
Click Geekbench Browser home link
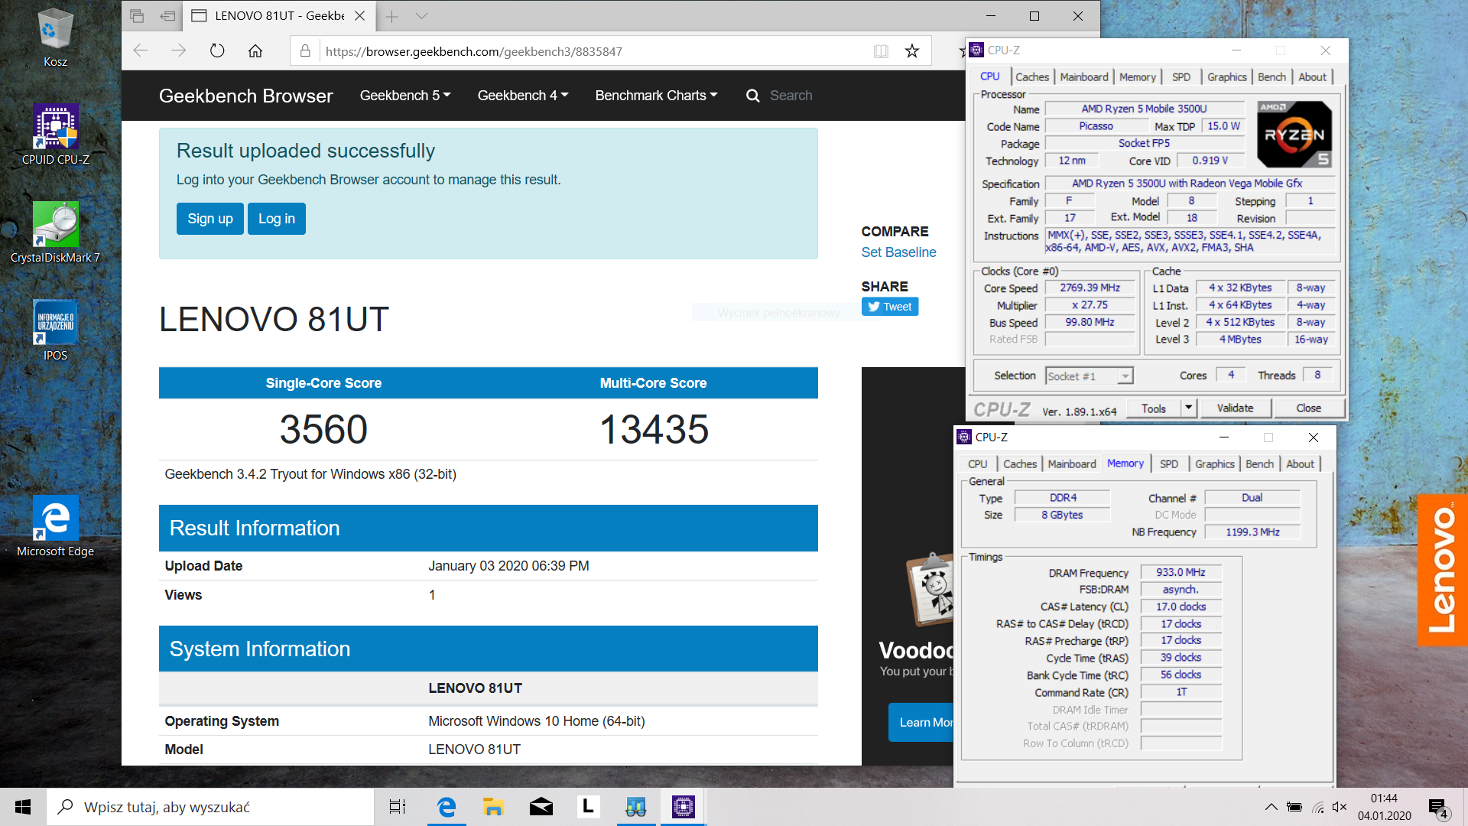(245, 96)
